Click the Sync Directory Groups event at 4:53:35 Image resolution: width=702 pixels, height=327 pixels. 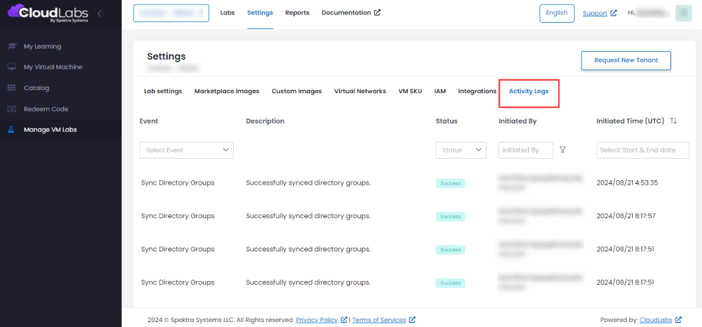178,183
